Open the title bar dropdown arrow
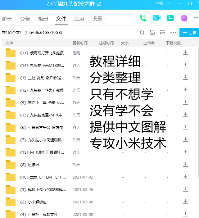The width and height of the screenshot is (199, 218). pyautogui.click(x=170, y=3)
